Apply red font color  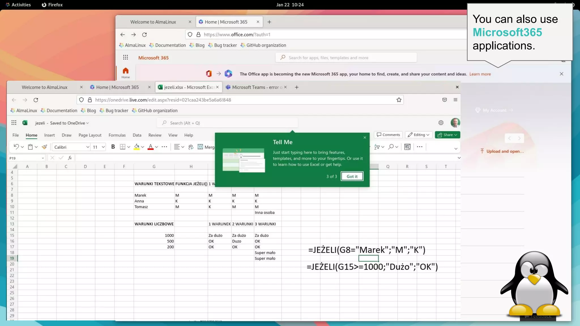pos(151,147)
